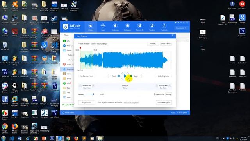The height and width of the screenshot is (141, 250).
Task: Open Recycle Bin on desktop
Action: coord(5,46)
